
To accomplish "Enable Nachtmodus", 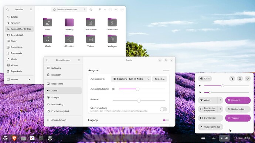I will coord(238,109).
